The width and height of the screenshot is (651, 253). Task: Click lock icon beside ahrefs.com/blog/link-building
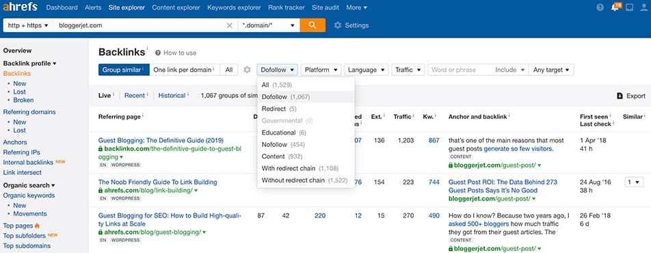(x=101, y=190)
